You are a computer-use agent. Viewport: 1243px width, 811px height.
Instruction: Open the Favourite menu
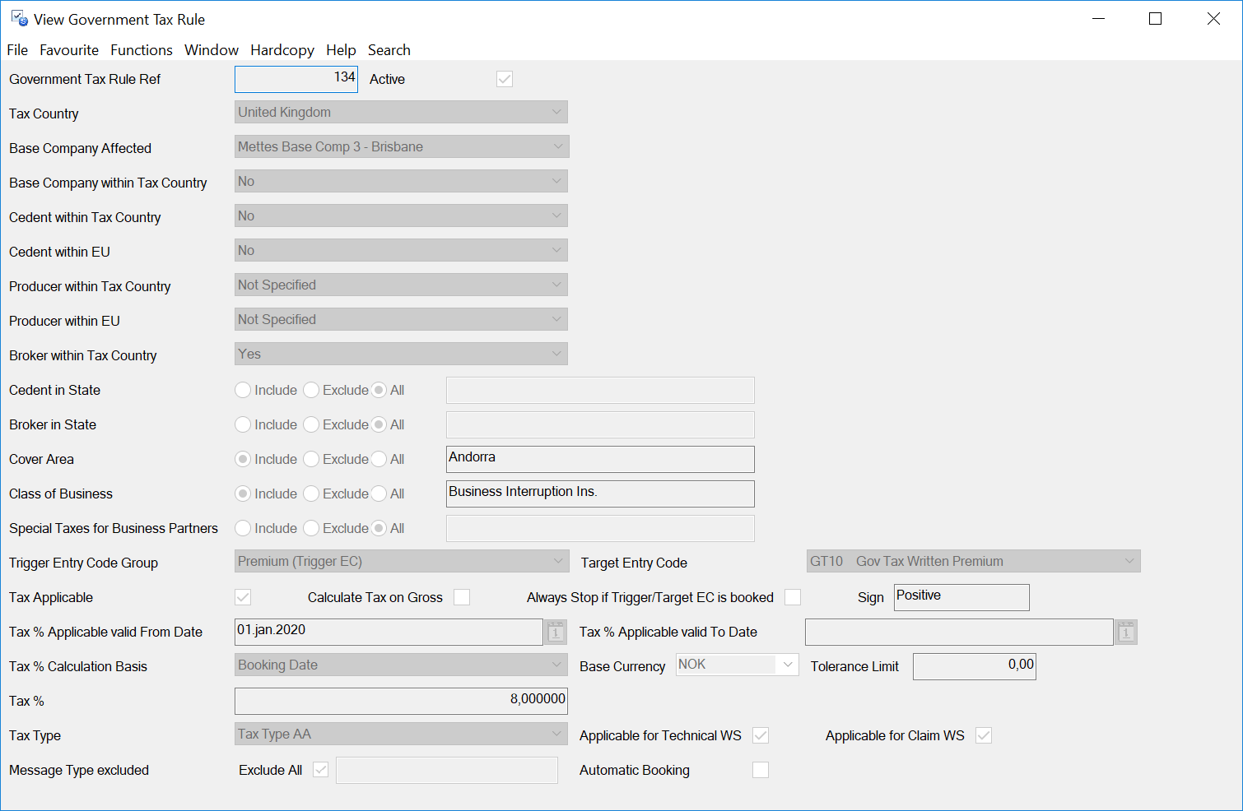point(69,50)
